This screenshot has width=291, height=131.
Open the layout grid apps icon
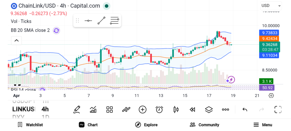pos(109,109)
